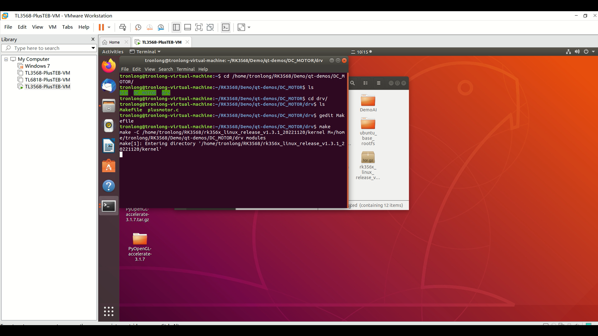Click the Software Center icon in dock
The image size is (598, 336).
coord(108,166)
